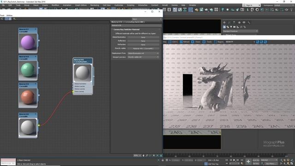Open the Selected key filter dropdown
The width and height of the screenshot is (295, 166).
tap(269, 160)
